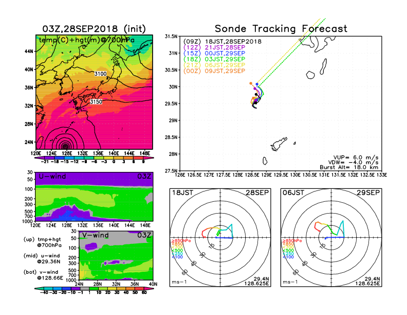Click the "(mid) u-wind @29.36N" note
This screenshot has height=315, width=407.
[42, 258]
